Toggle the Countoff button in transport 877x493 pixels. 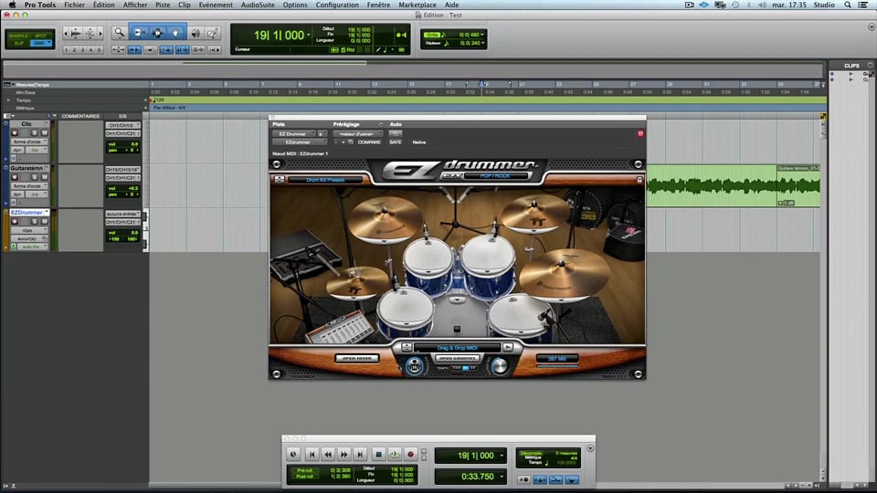(556, 479)
